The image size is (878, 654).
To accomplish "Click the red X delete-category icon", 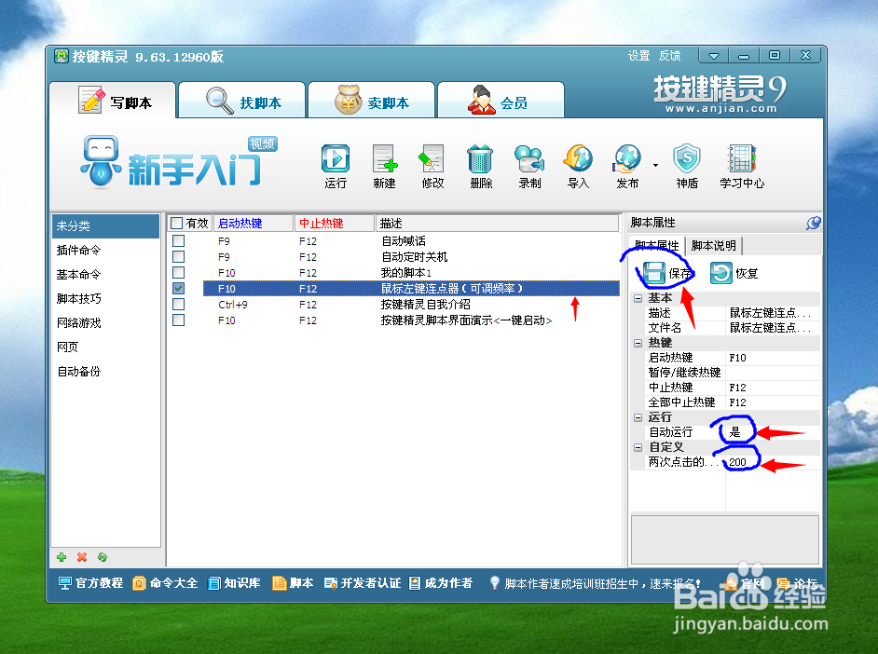I will coord(82,557).
